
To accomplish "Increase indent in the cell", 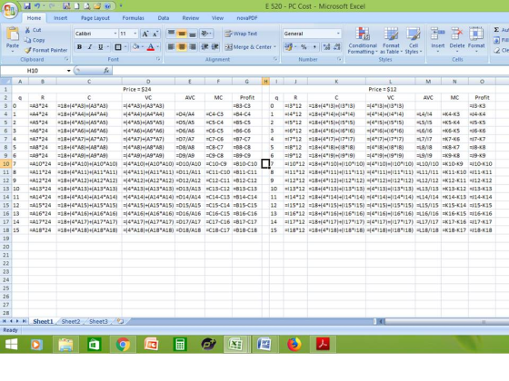I will 215,47.
